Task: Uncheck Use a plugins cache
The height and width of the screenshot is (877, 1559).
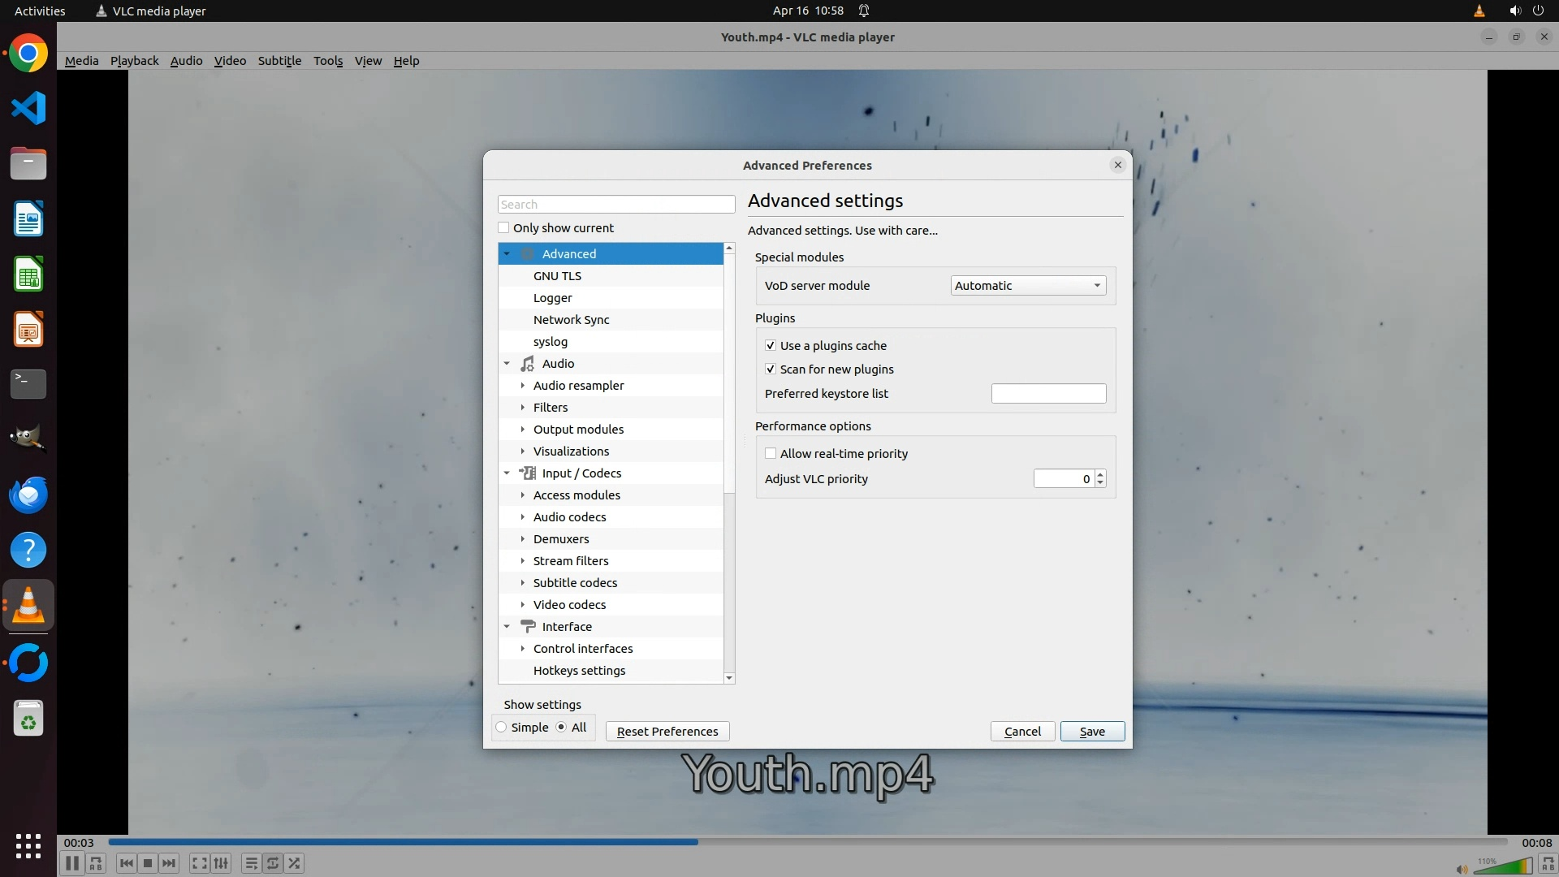Action: click(771, 346)
